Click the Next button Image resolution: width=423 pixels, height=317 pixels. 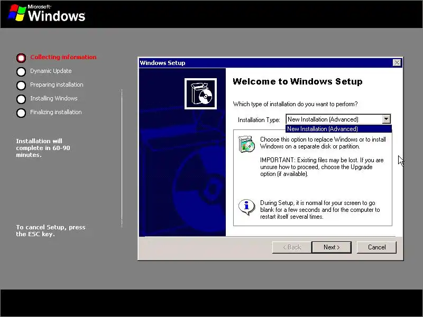[x=332, y=247]
